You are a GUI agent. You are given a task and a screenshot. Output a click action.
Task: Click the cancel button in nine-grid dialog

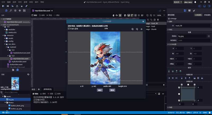pyautogui.click(x=112, y=90)
